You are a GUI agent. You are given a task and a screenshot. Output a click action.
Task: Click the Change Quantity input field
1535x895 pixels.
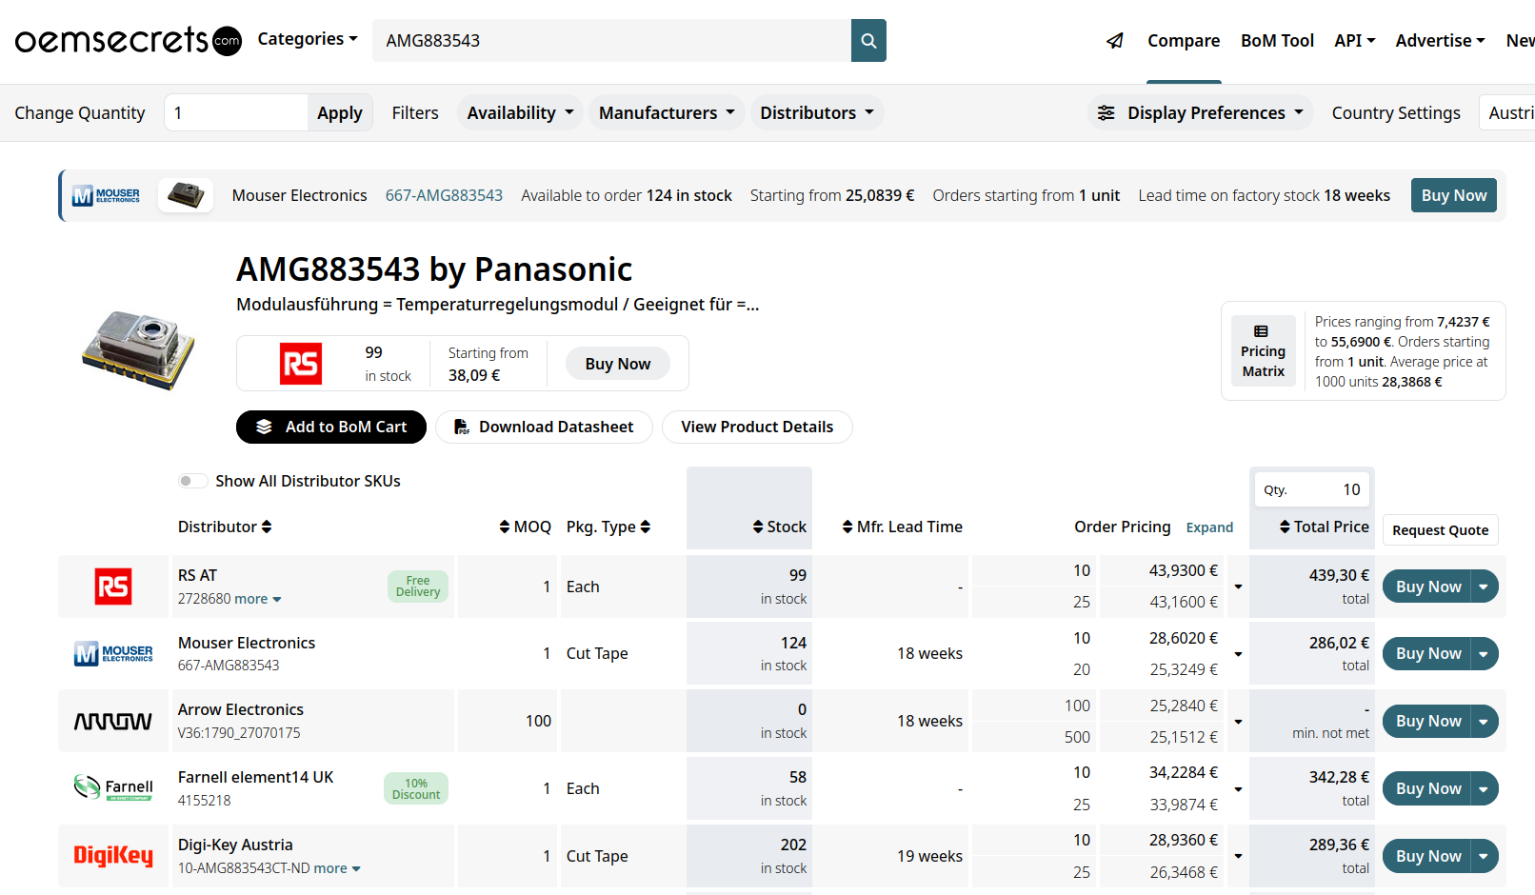pos(236,112)
